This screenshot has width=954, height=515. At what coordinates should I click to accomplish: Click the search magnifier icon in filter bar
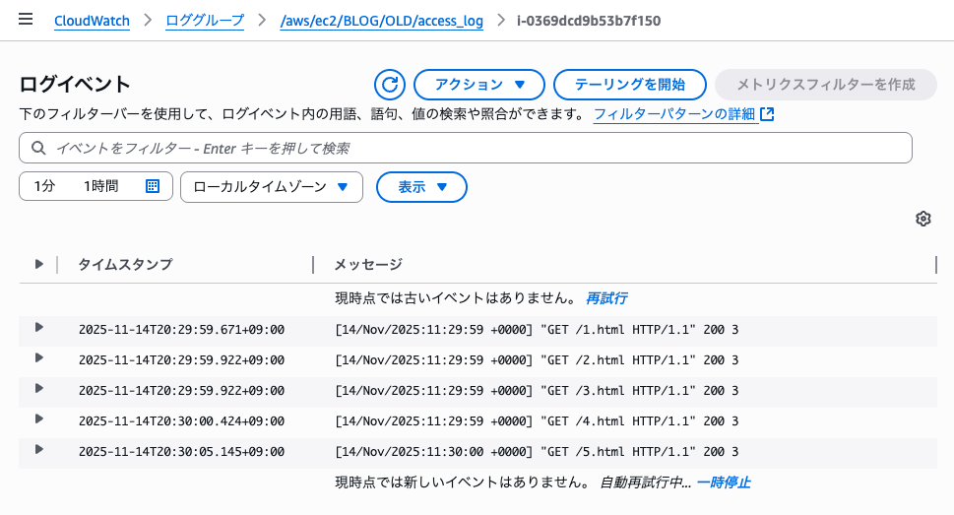[38, 149]
